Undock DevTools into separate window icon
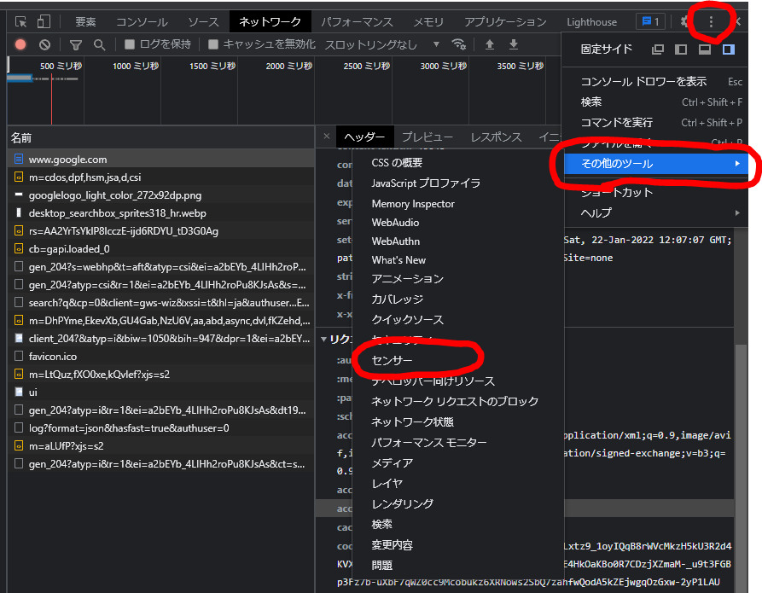 tap(658, 49)
